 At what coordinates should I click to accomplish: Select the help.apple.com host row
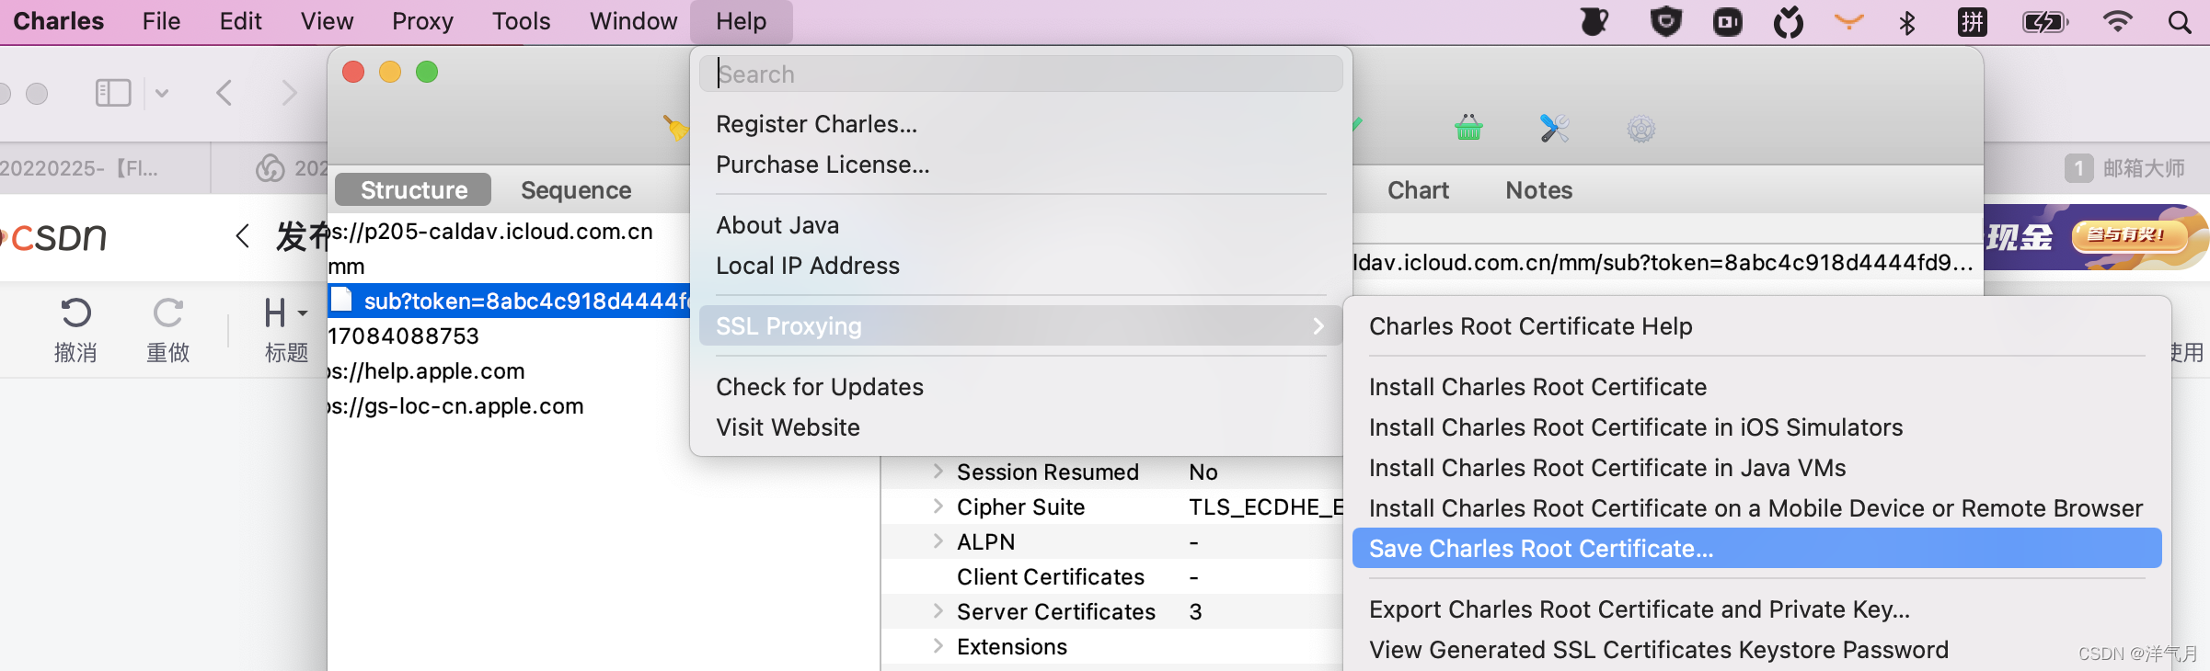[426, 370]
